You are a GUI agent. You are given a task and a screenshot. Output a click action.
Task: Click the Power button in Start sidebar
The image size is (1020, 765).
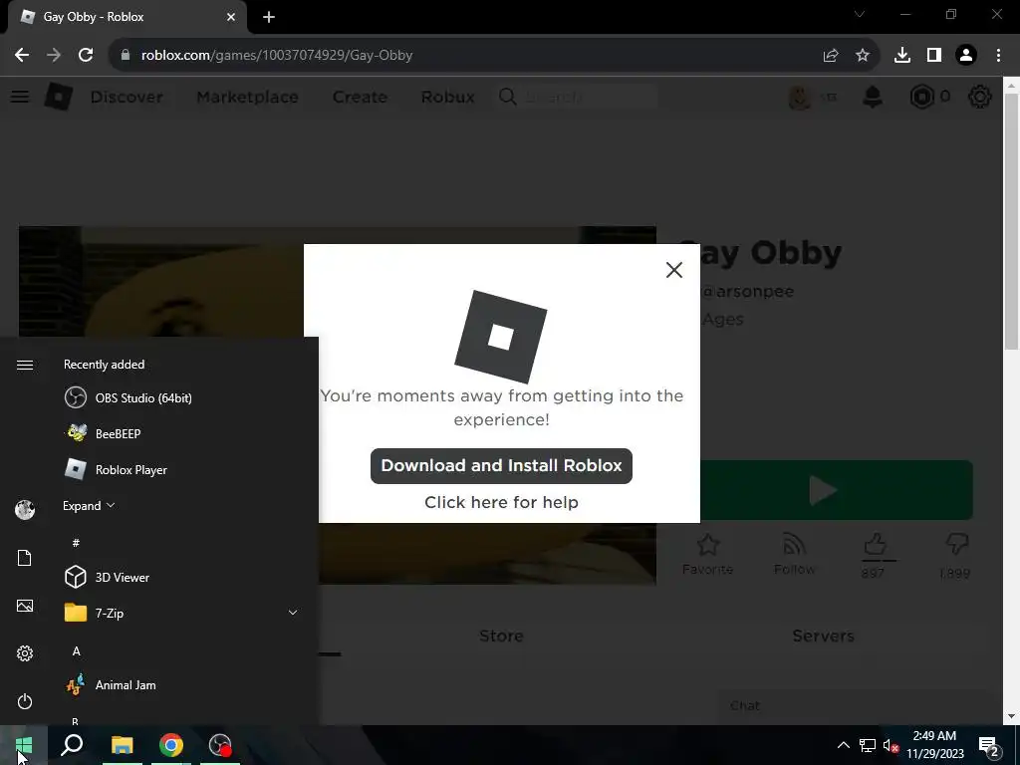(x=25, y=702)
